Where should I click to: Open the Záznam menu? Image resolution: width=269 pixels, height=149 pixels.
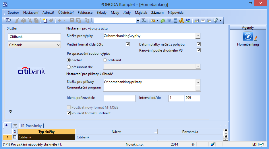coord(157,13)
